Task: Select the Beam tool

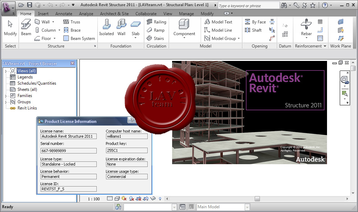Action: 26,28
